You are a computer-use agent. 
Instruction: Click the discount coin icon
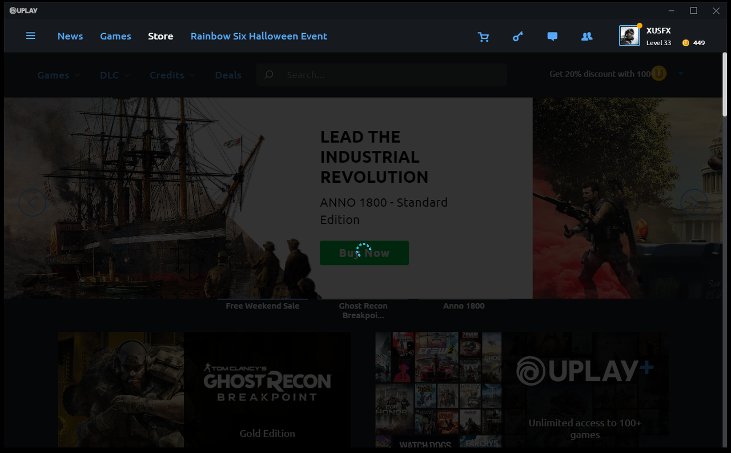(x=658, y=74)
